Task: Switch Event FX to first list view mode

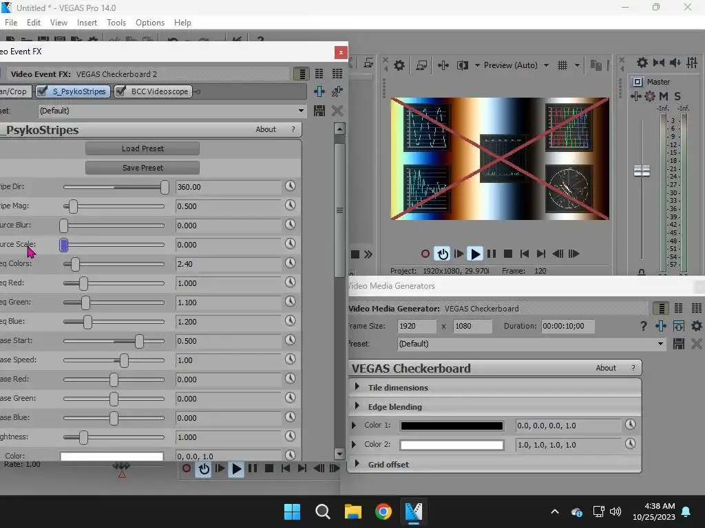Action: point(302,74)
